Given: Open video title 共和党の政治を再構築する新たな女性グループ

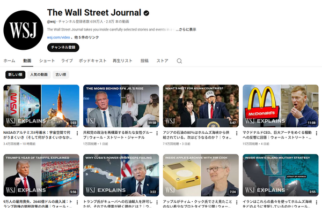Looking at the screenshot, I should (x=118, y=135).
